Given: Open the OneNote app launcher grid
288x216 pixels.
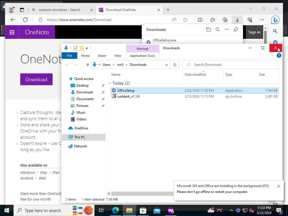Looking at the screenshot, I should (x=12, y=32).
